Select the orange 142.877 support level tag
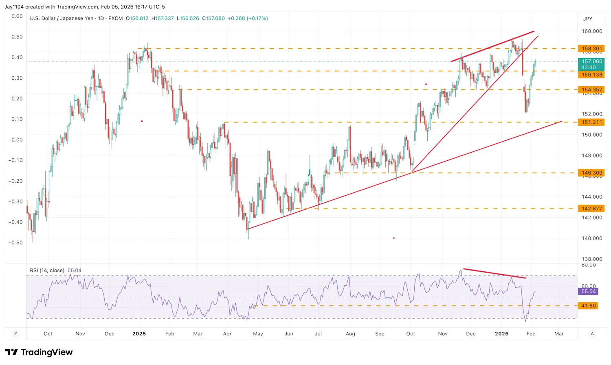 [591, 208]
